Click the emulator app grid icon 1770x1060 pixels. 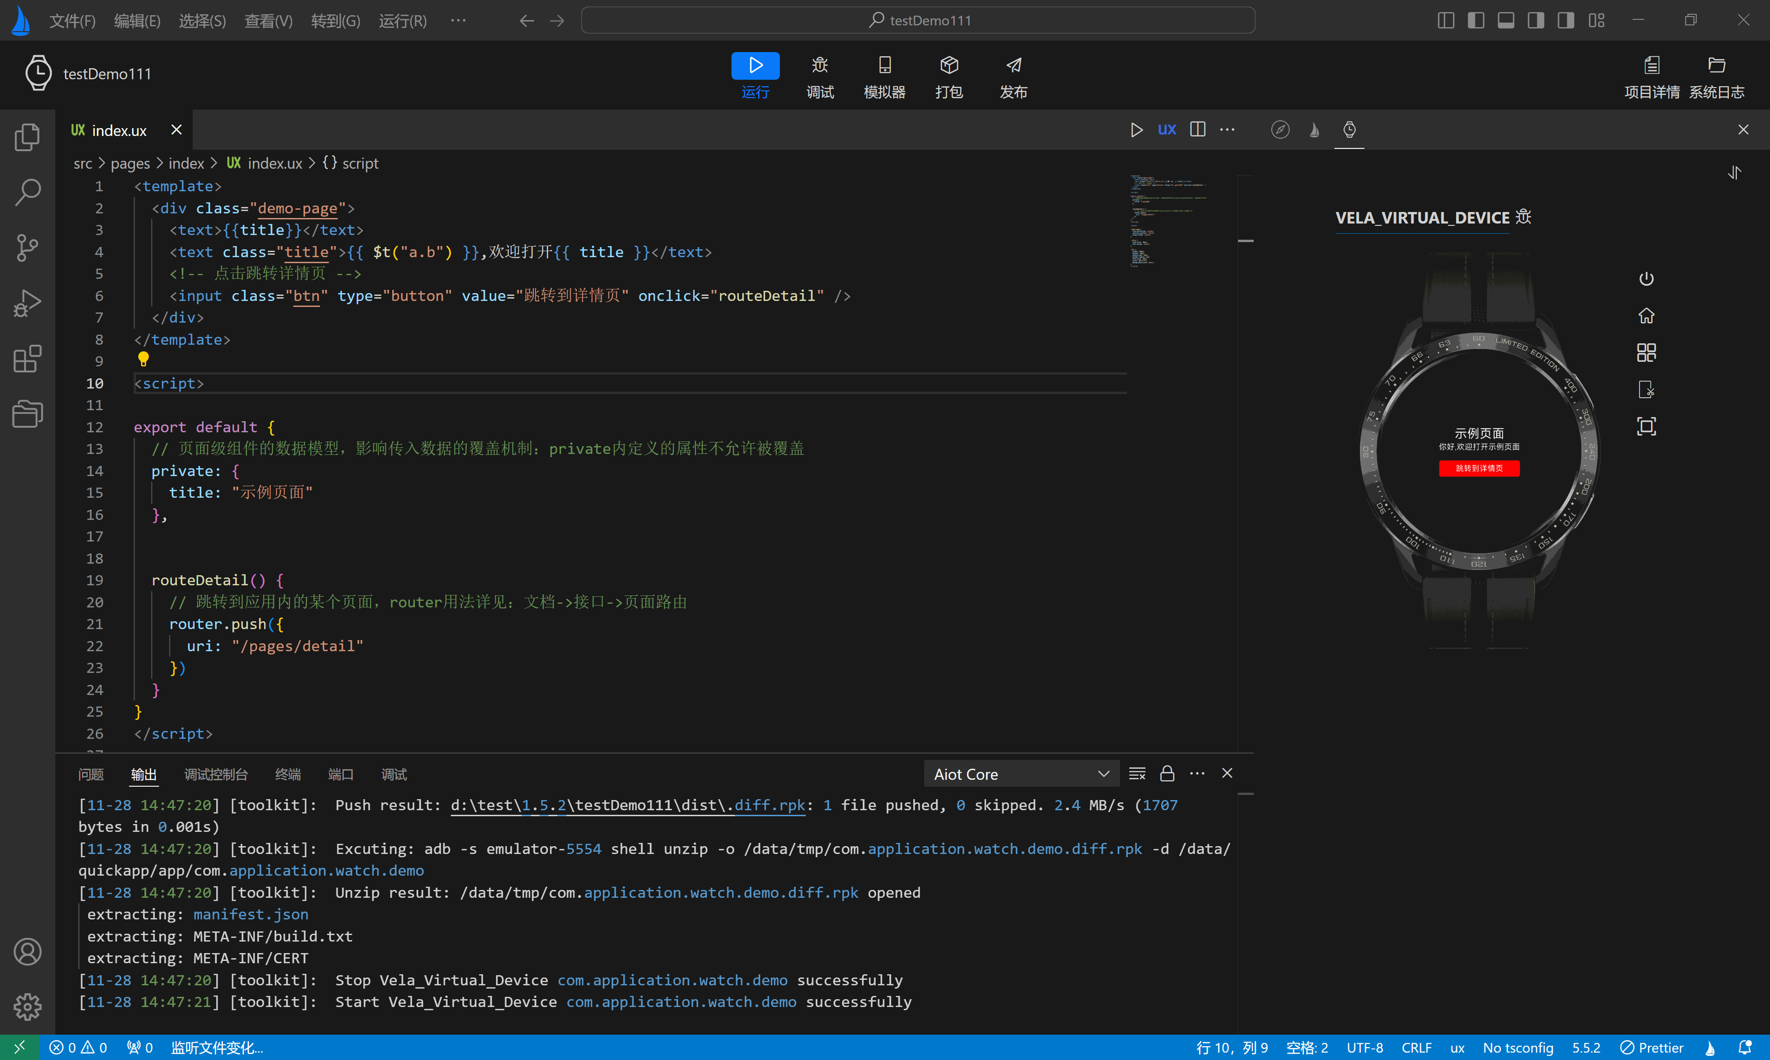pos(1646,352)
